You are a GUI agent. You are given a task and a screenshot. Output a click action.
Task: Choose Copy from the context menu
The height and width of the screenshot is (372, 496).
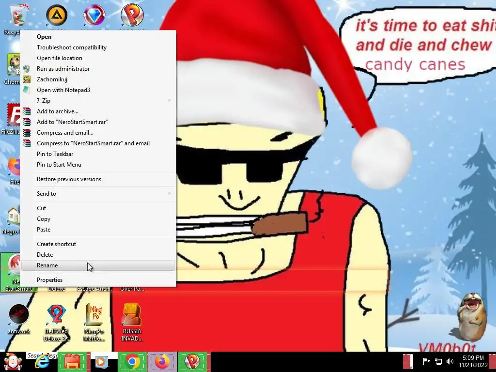coord(98,219)
